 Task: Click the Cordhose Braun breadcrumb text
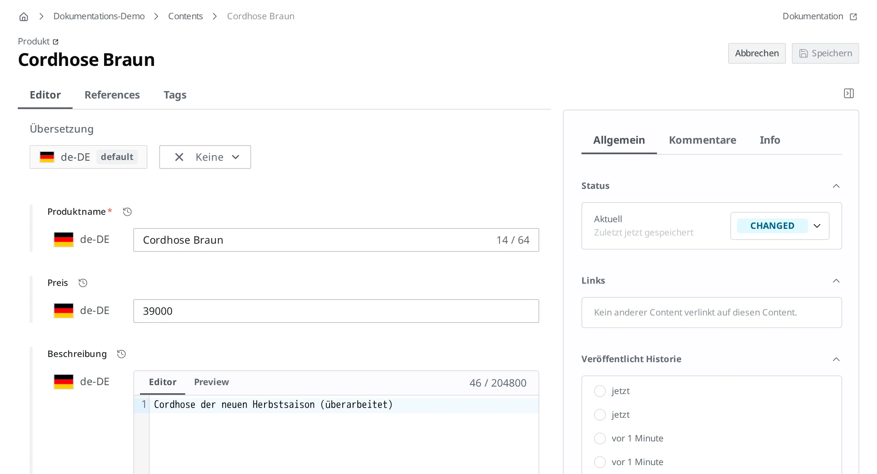(x=261, y=16)
